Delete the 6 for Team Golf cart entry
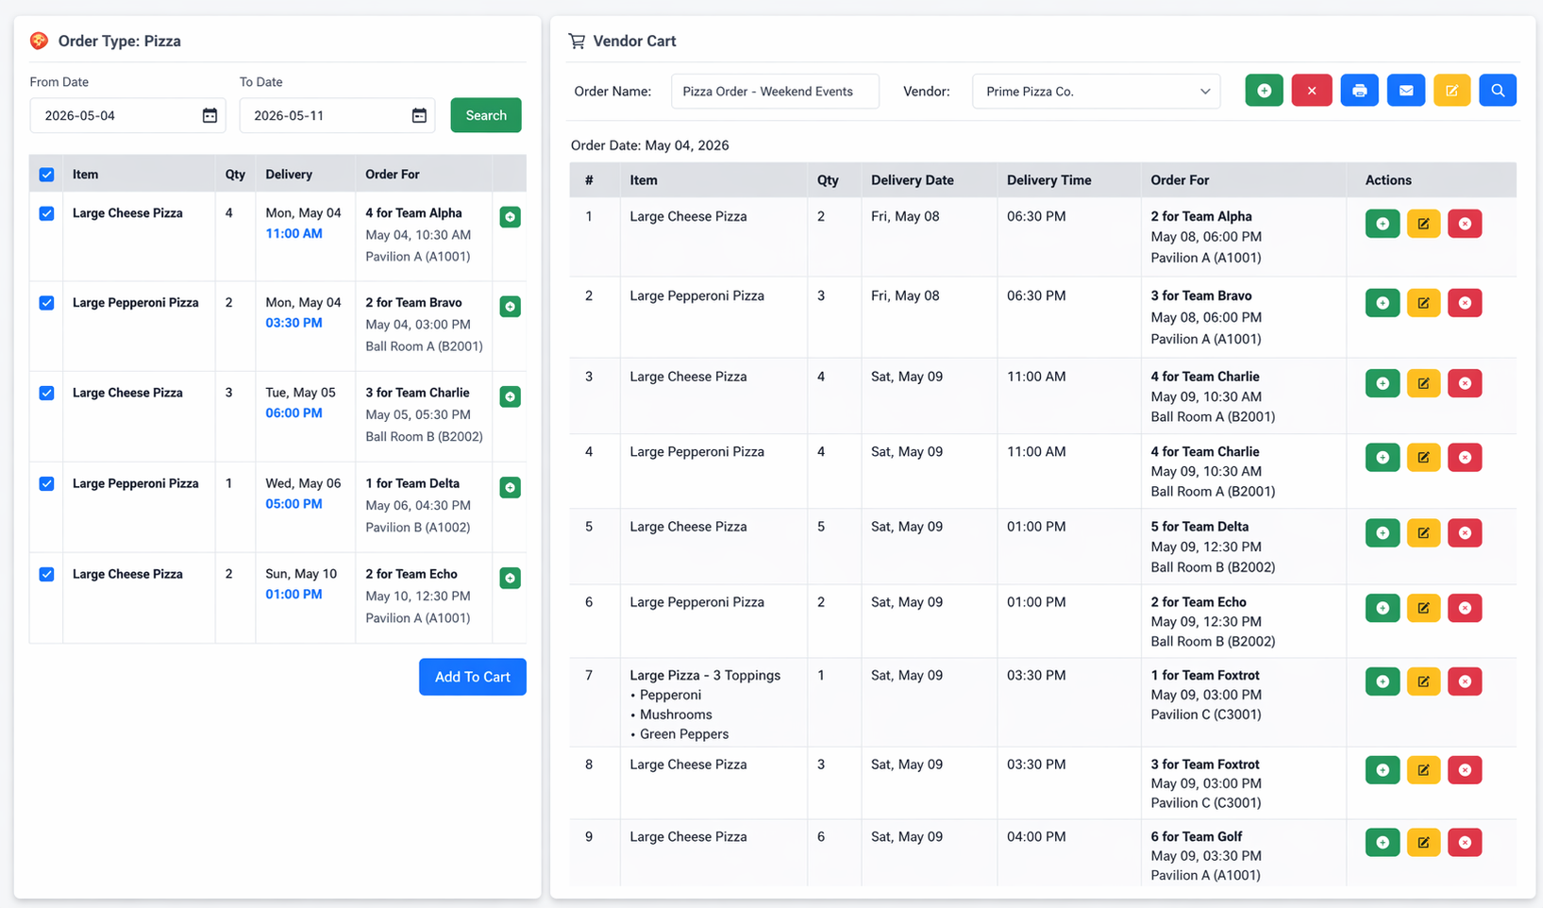Image resolution: width=1543 pixels, height=908 pixels. [x=1465, y=842]
